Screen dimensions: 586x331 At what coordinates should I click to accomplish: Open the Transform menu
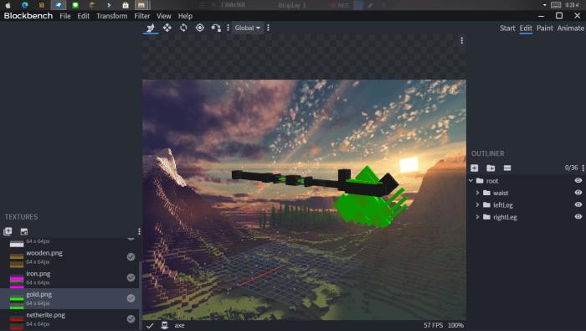[x=111, y=16]
